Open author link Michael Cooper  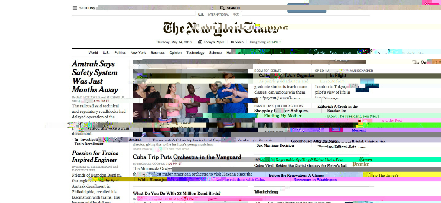pyautogui.click(x=151, y=163)
